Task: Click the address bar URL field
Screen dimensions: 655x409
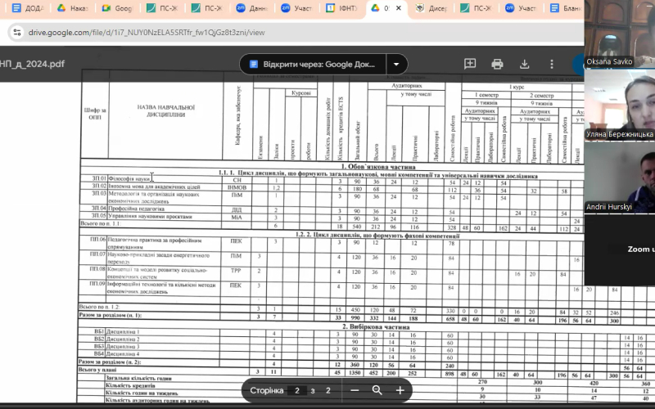Action: point(147,32)
